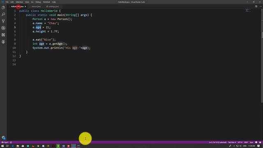Click line number 13 in the gutter
This screenshot has width=263, height=148.
pyautogui.click(x=14, y=60)
